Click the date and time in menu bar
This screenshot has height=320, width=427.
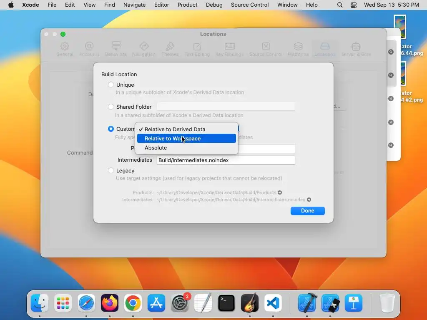(391, 5)
